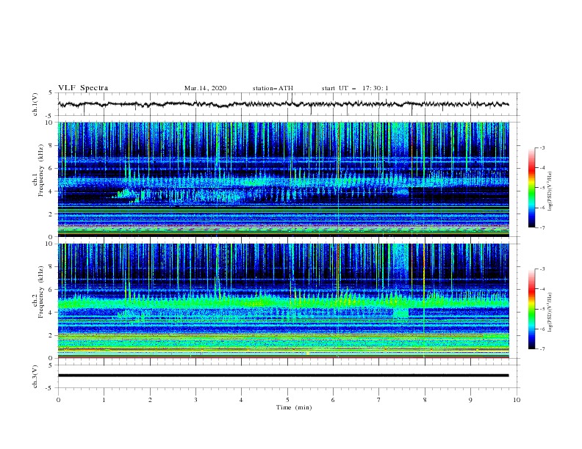Click the time axis tick label "10"

(x=517, y=400)
